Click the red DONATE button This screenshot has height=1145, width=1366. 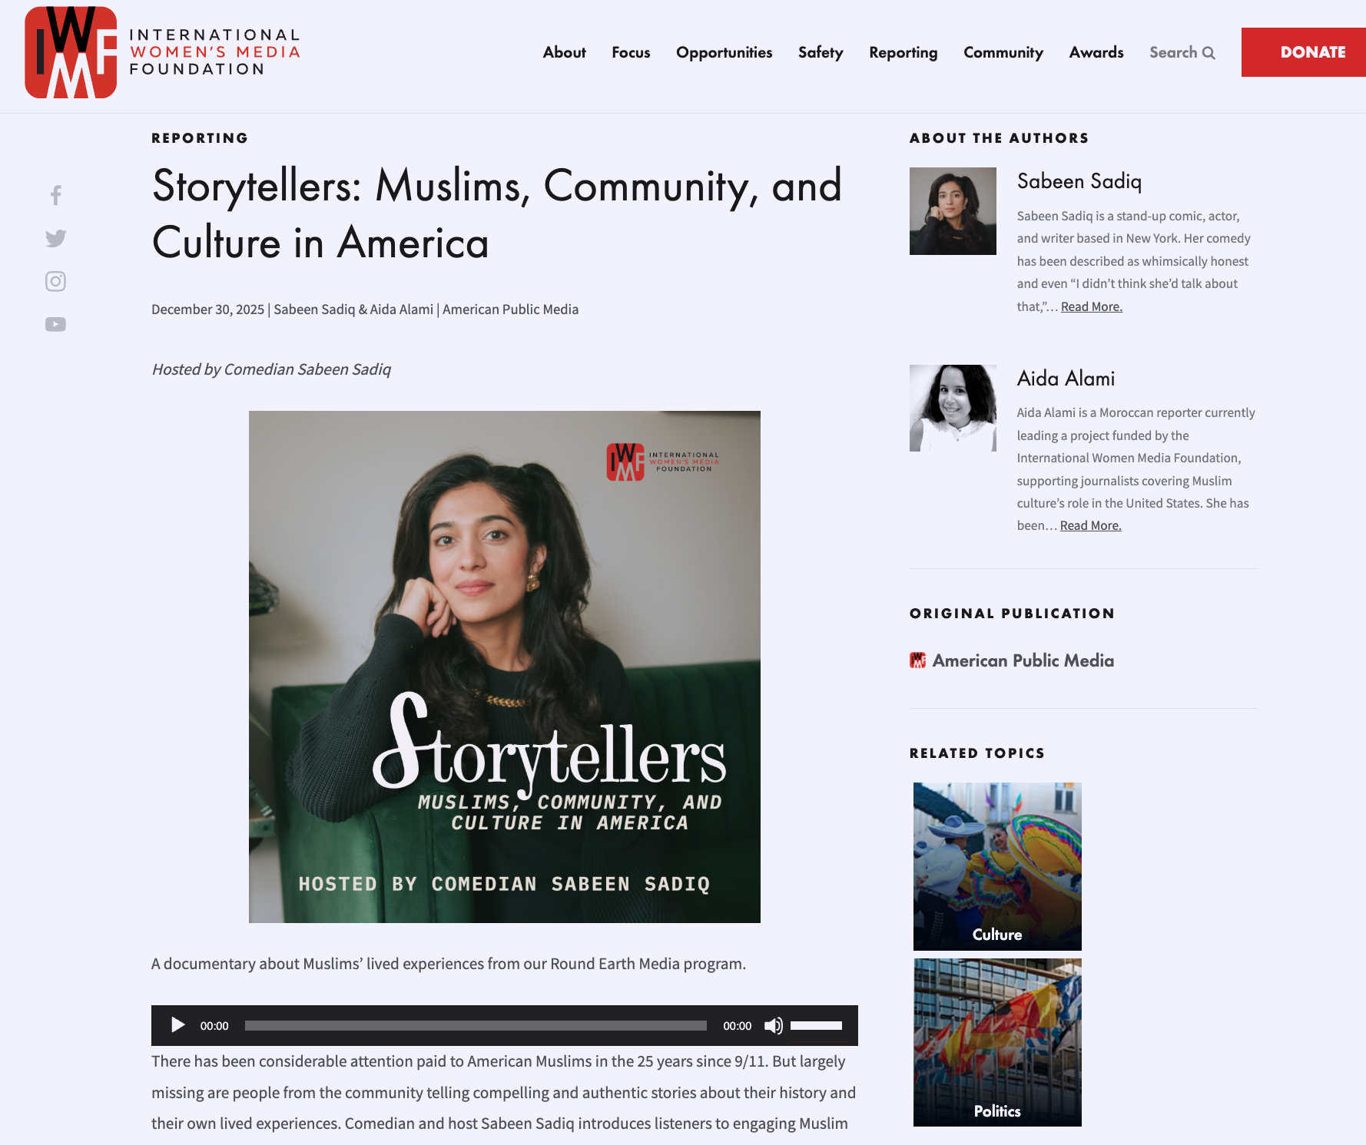pyautogui.click(x=1304, y=52)
